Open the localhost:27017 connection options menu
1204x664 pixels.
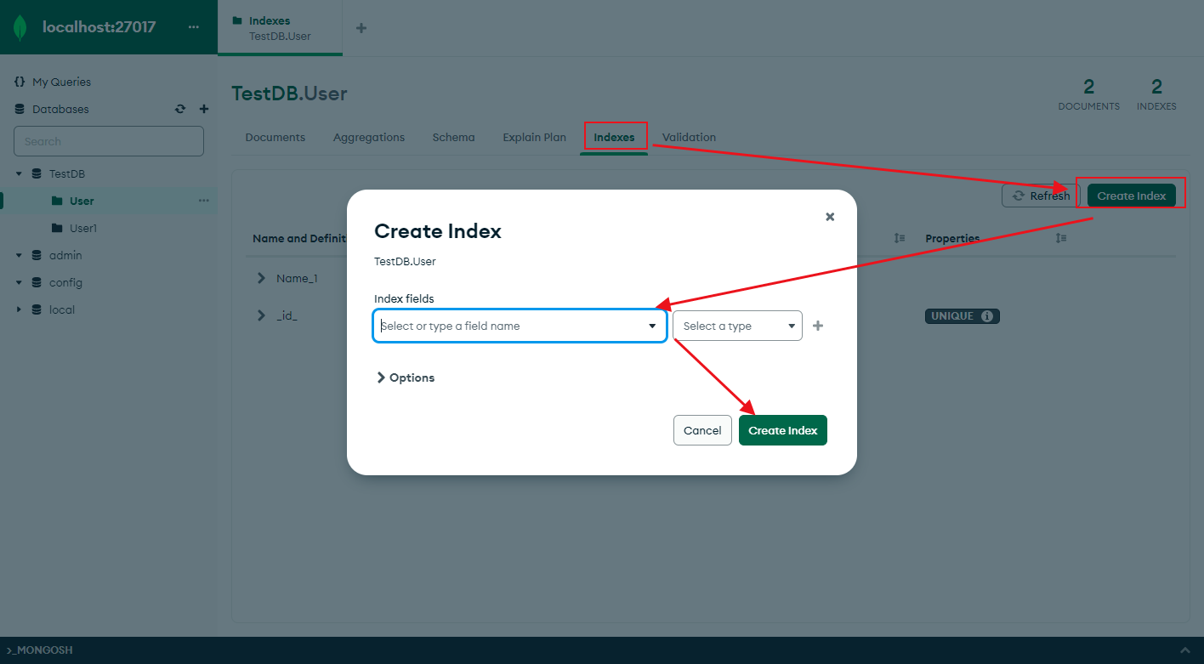point(195,27)
